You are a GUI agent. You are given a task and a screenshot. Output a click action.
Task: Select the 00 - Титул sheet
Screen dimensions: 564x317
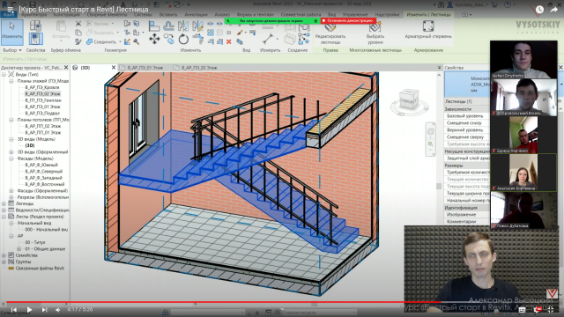[x=35, y=243]
